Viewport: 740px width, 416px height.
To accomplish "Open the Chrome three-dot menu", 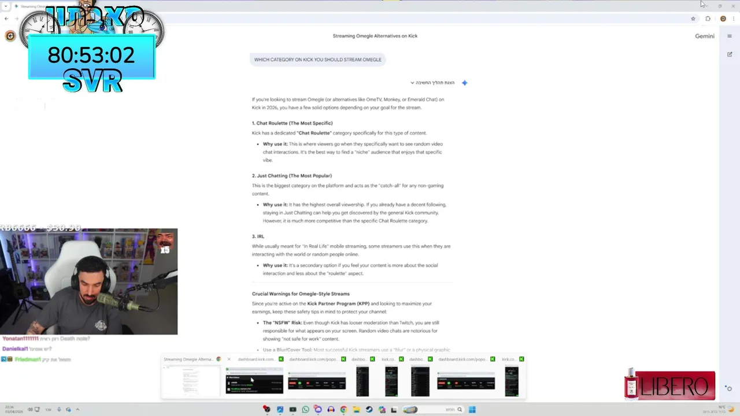I will 734,18.
